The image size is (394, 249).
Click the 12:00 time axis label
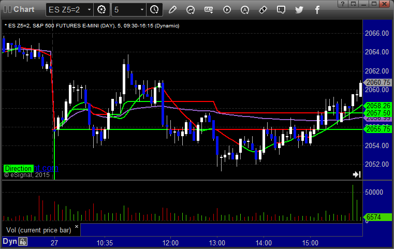[x=170, y=243]
